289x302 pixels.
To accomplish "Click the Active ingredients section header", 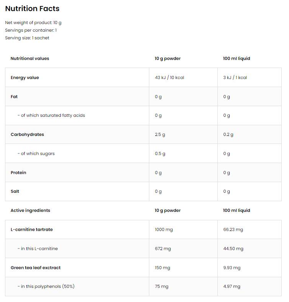I will pyautogui.click(x=30, y=210).
